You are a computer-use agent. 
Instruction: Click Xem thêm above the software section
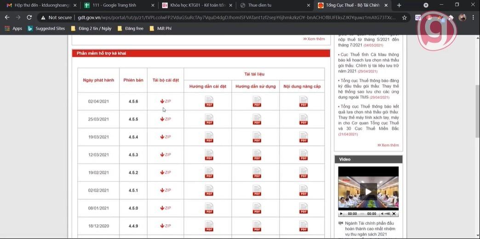(314, 39)
